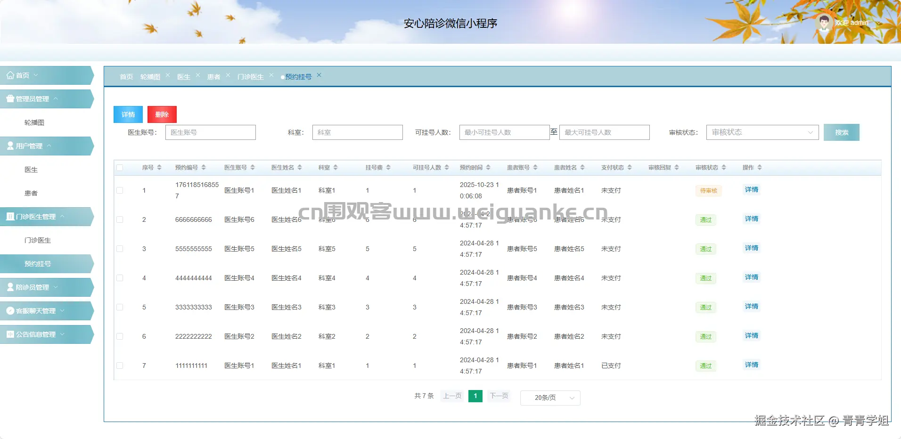Click the red 删除 button
This screenshot has width=901, height=439.
162,114
